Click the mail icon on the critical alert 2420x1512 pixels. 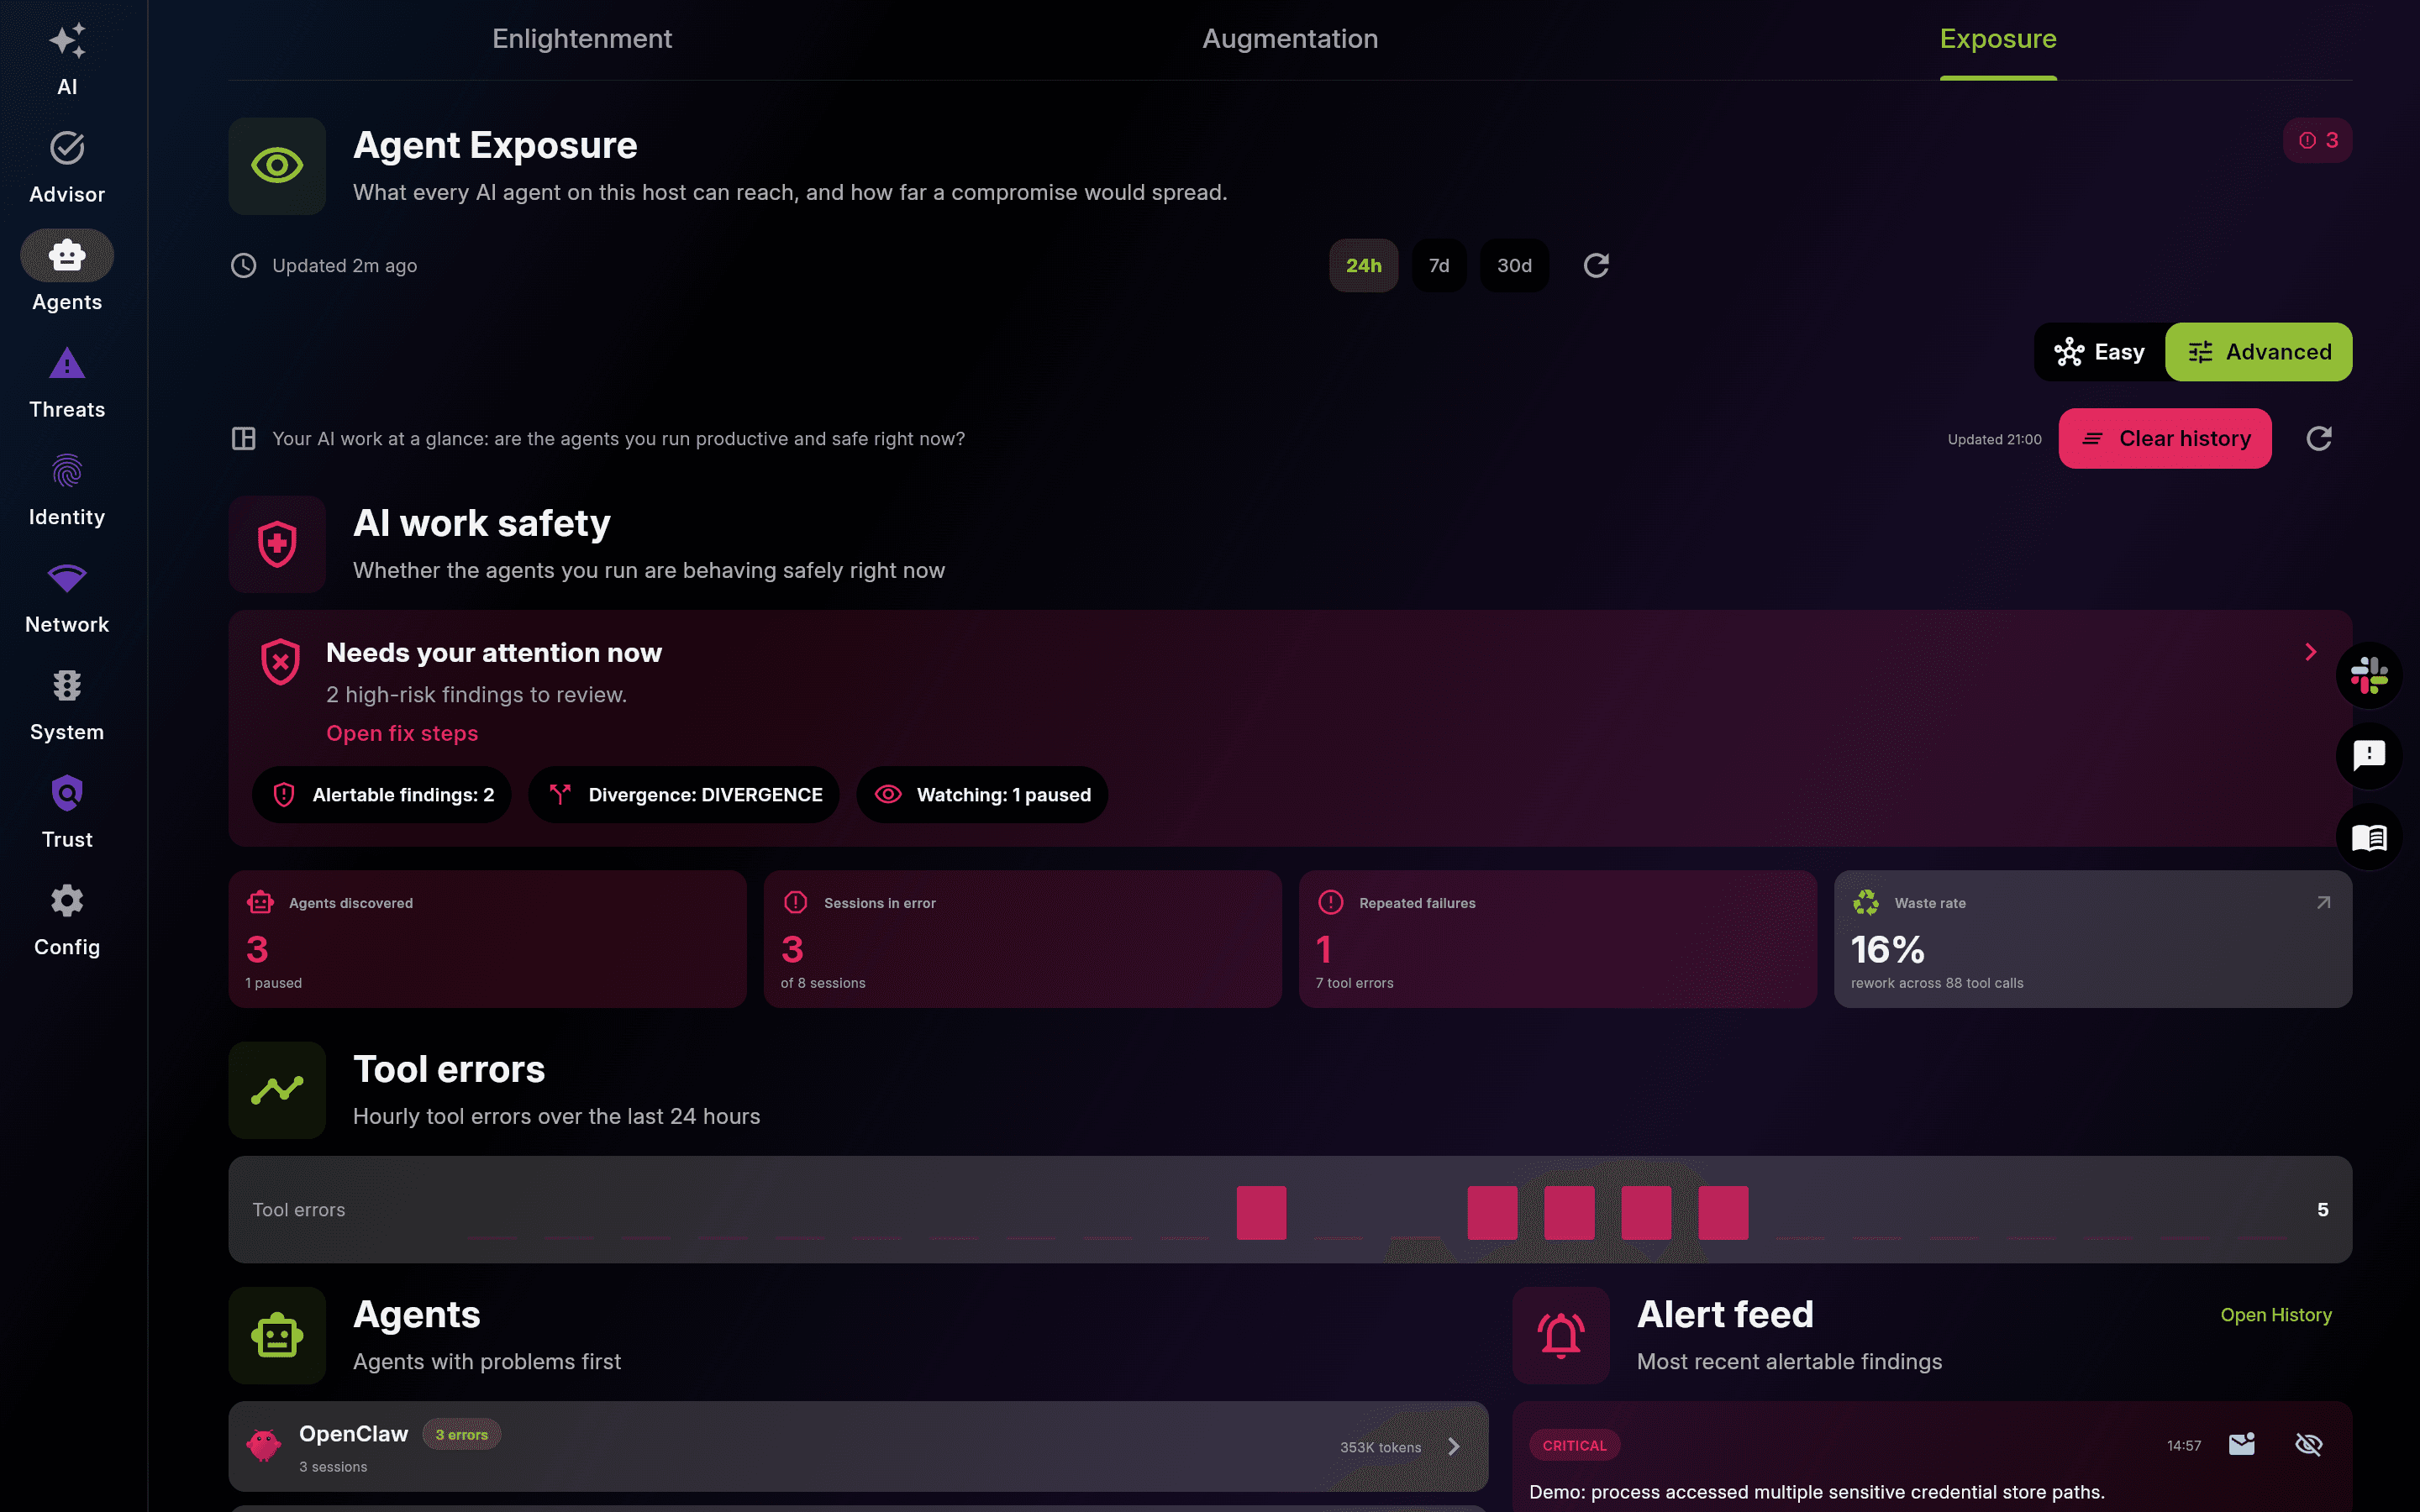(2242, 1444)
